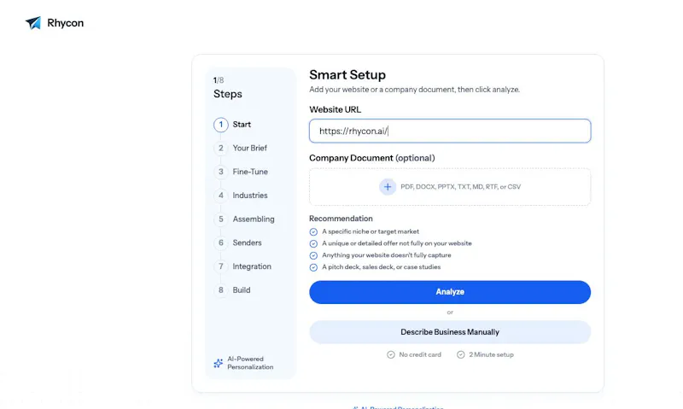The image size is (683, 409).
Task: Click the Analyze button
Action: (450, 292)
